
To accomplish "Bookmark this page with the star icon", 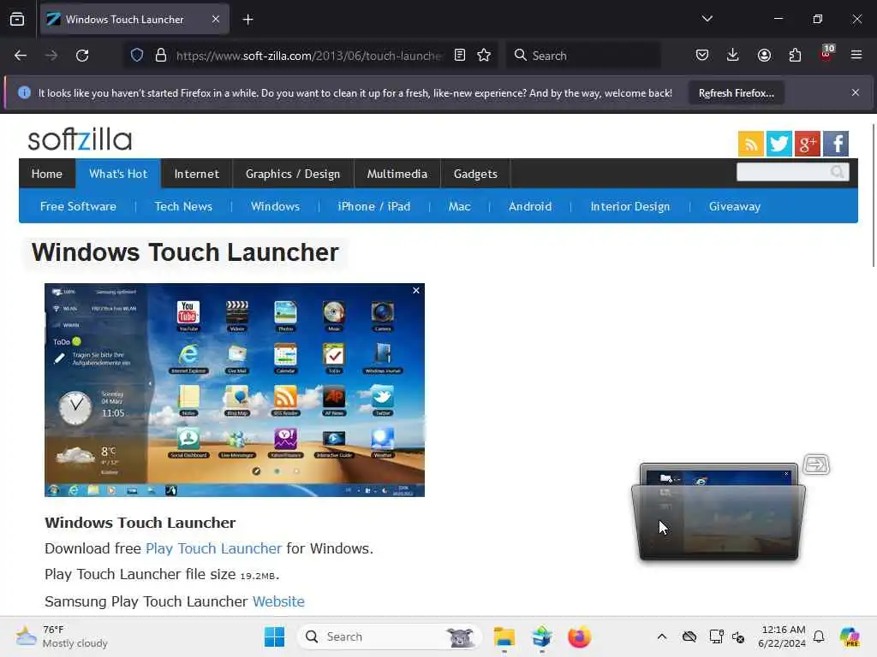I will click(x=485, y=55).
